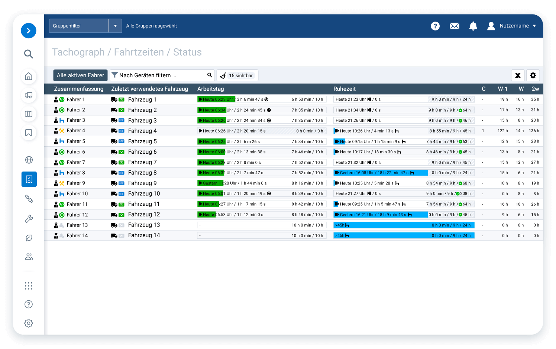The width and height of the screenshot is (556, 349).
Task: Open the route tool icon in sidebar
Action: pyautogui.click(x=29, y=199)
